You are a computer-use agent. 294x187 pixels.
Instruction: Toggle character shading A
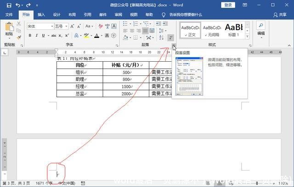coord(107,36)
